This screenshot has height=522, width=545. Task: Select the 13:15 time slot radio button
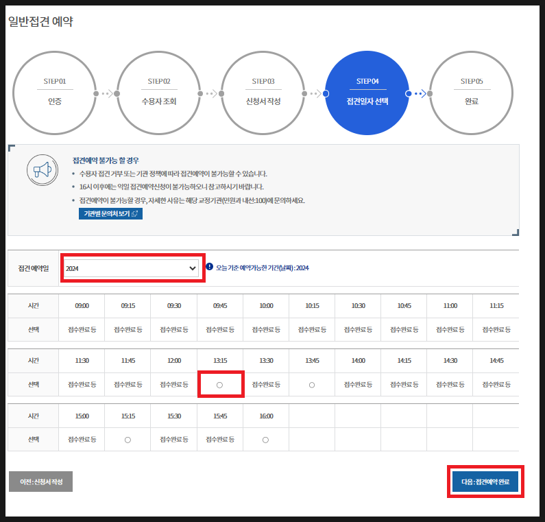220,385
